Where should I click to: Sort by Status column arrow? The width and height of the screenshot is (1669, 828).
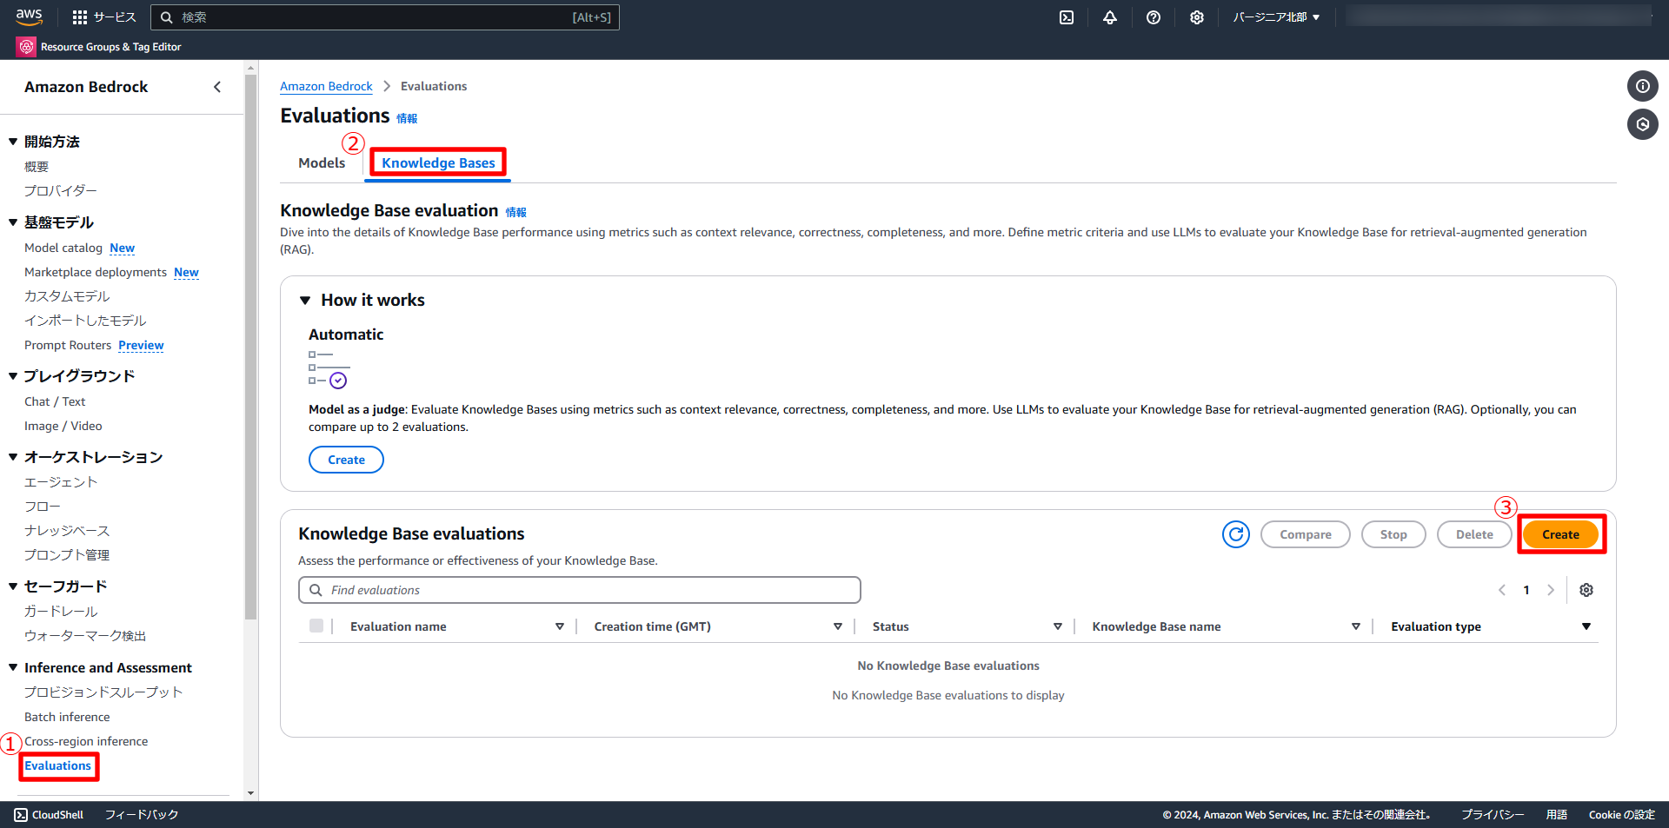tap(1058, 626)
